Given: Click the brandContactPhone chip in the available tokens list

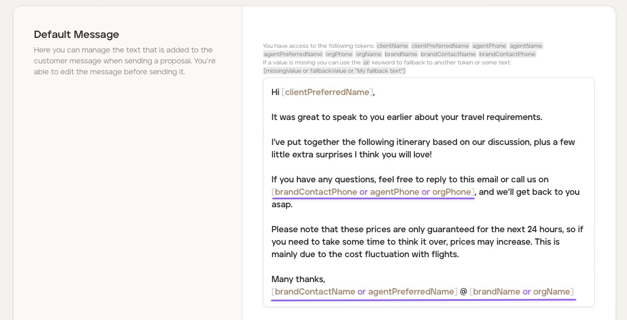Looking at the screenshot, I should click(507, 54).
